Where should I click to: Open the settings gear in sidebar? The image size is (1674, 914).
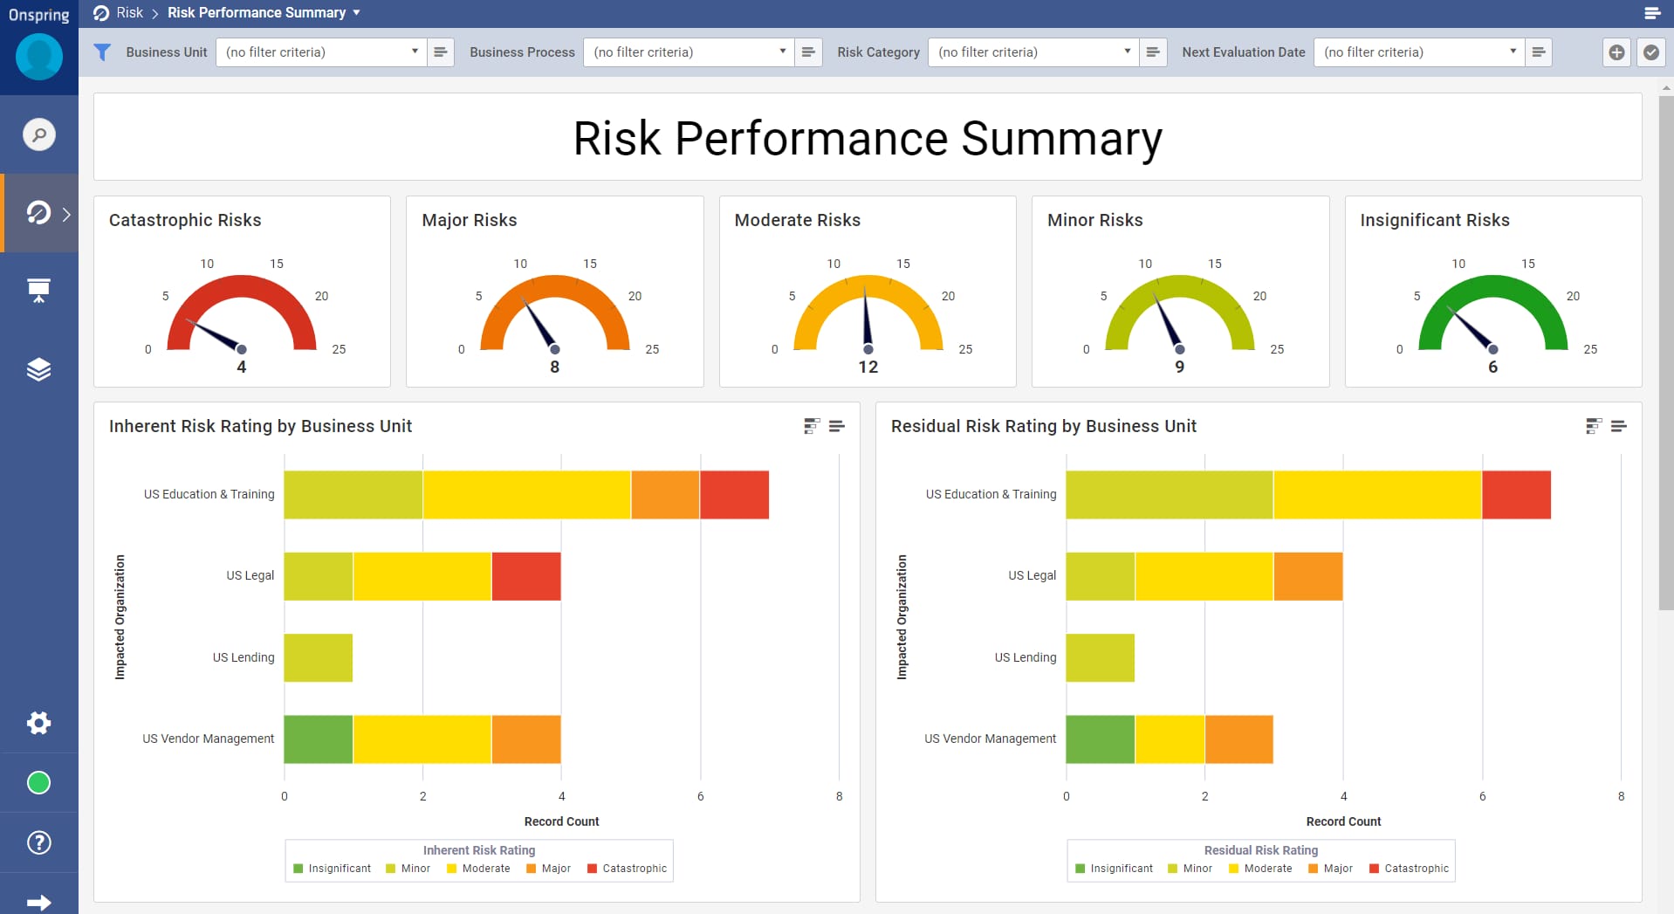(x=38, y=723)
